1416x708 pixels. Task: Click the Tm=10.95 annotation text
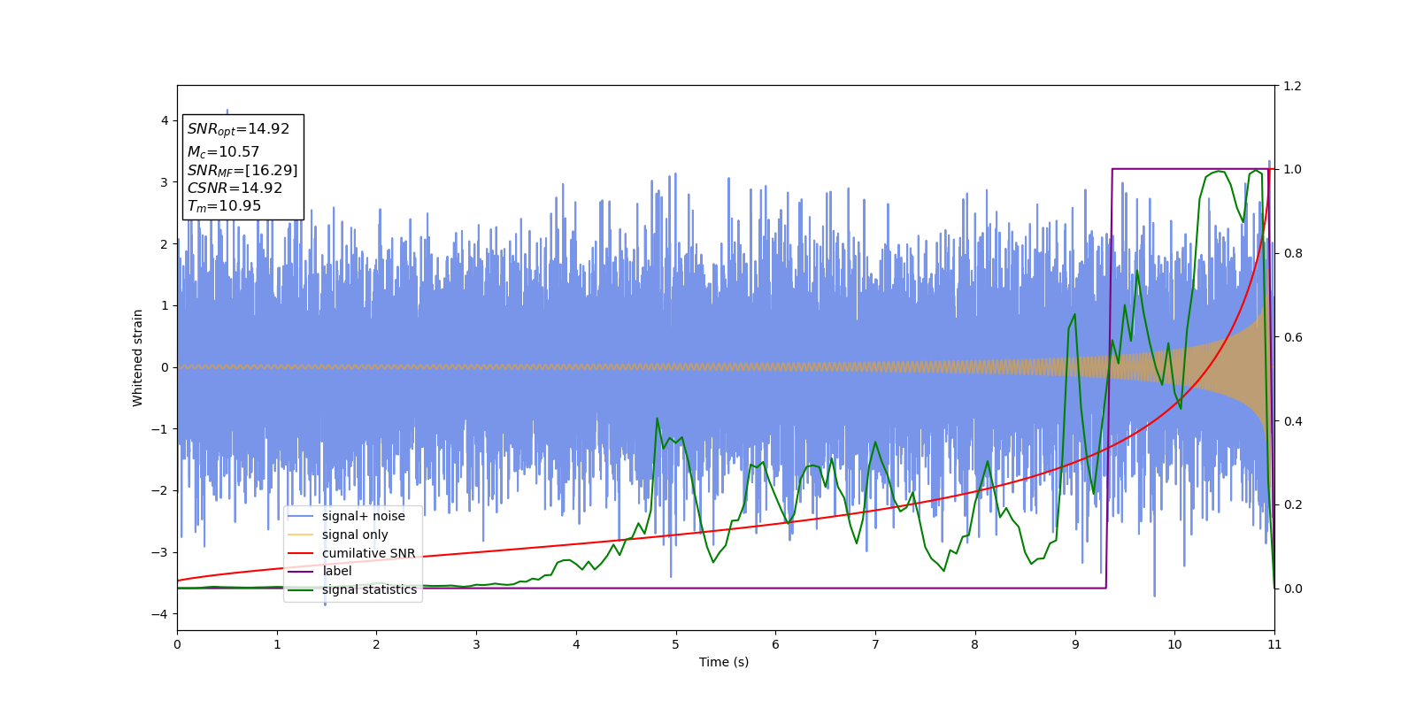pyautogui.click(x=224, y=206)
